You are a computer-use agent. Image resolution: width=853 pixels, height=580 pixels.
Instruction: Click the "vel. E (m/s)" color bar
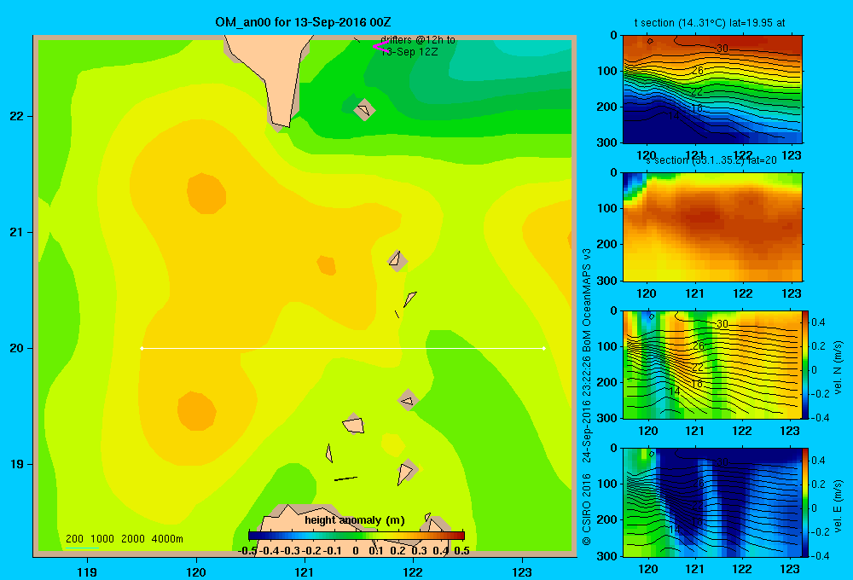806,502
